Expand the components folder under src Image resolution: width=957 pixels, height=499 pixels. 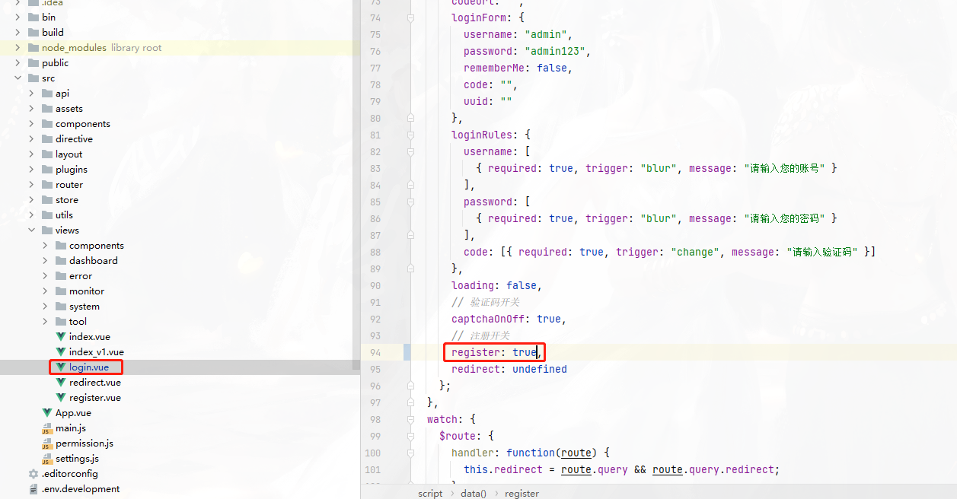point(31,124)
